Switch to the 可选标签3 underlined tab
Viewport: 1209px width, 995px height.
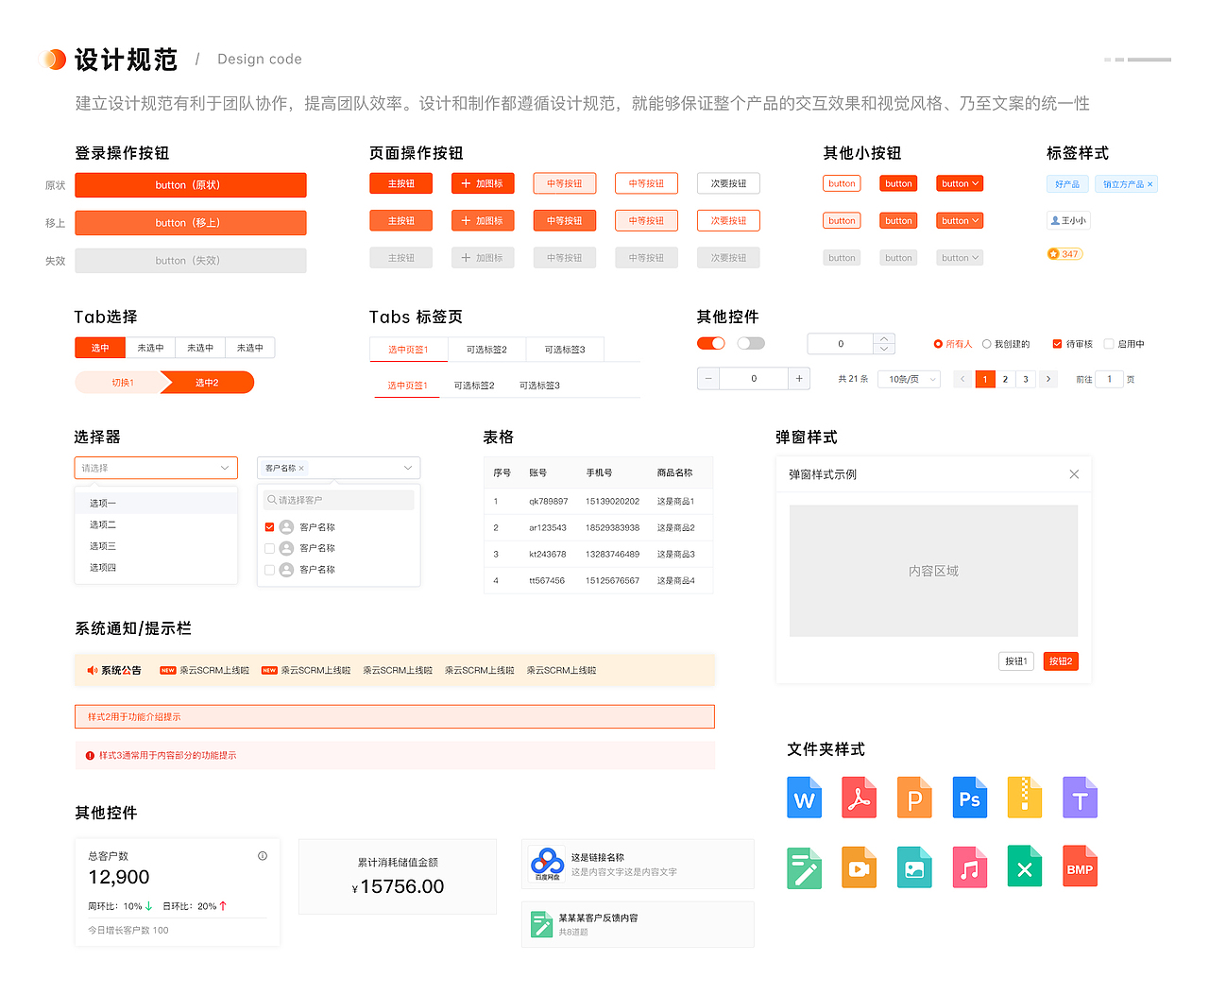(539, 386)
